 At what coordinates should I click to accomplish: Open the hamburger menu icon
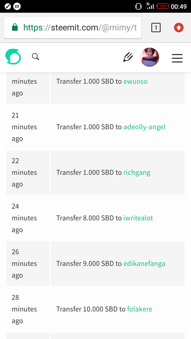(177, 58)
